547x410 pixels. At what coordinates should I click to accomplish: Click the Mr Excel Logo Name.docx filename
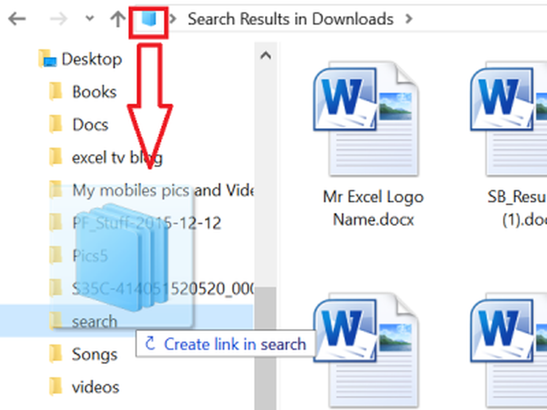click(x=373, y=208)
